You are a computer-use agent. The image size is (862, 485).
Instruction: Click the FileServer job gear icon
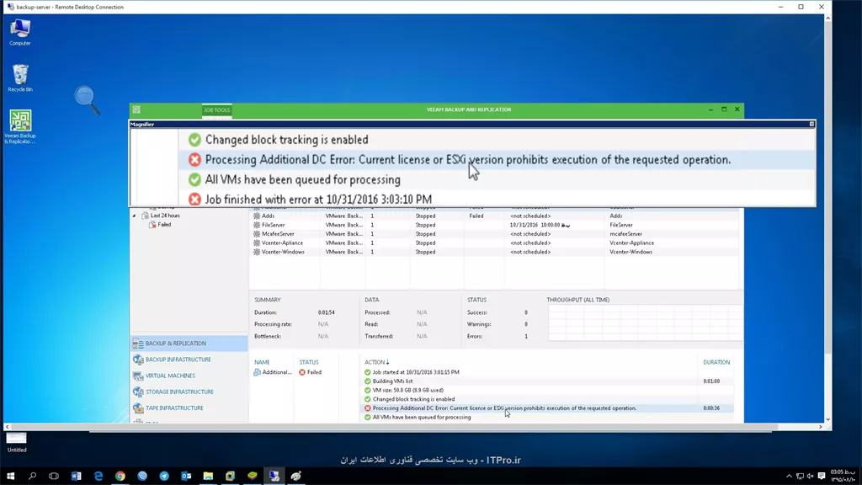(256, 225)
